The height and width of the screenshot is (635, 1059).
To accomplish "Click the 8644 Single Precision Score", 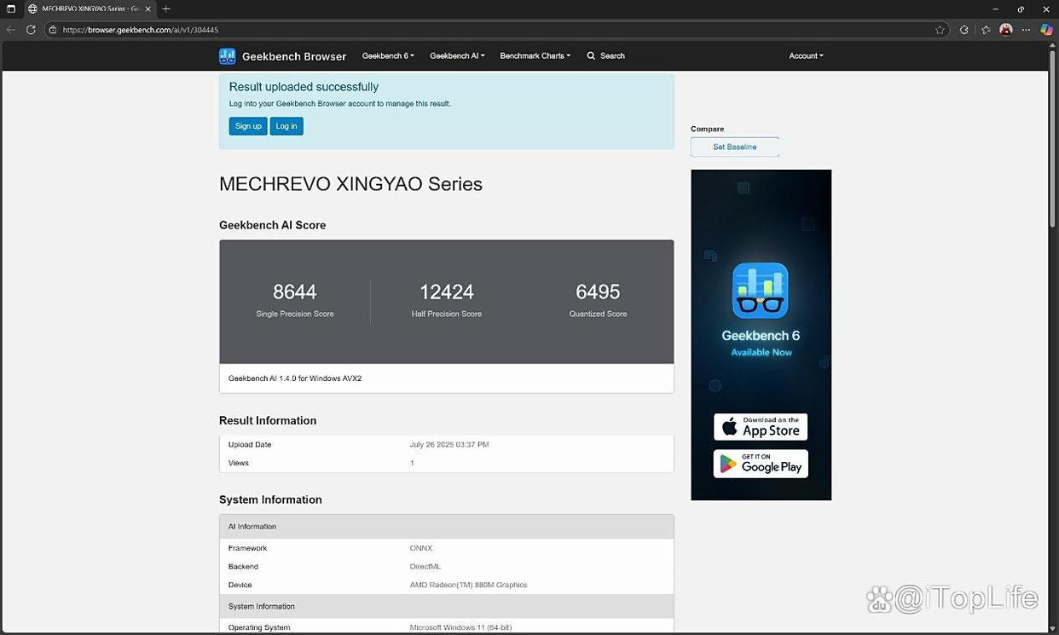I will pos(295,292).
